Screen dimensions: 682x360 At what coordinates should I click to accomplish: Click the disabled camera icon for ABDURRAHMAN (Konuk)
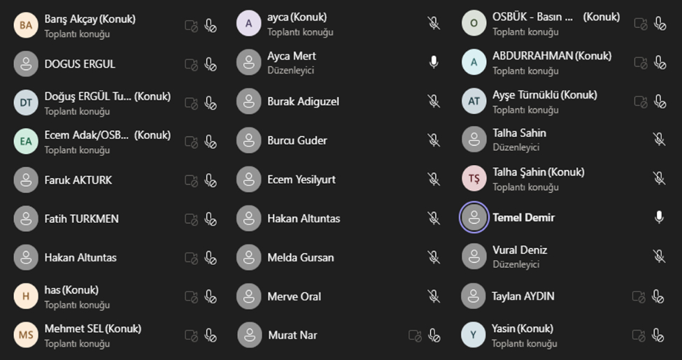pos(641,63)
